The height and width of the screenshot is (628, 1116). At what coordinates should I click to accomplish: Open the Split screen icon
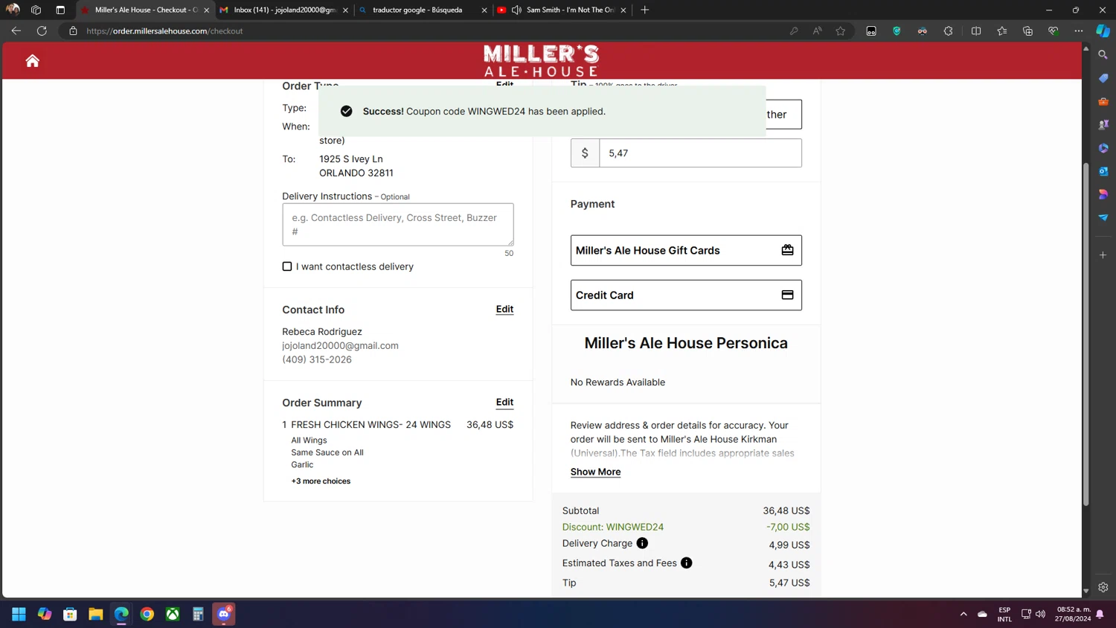pos(976,31)
